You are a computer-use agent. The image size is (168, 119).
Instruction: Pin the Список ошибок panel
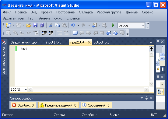(x=146, y=98)
